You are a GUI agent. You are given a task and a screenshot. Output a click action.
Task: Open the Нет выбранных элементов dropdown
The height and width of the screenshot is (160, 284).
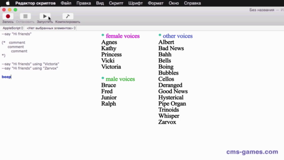coord(51,28)
